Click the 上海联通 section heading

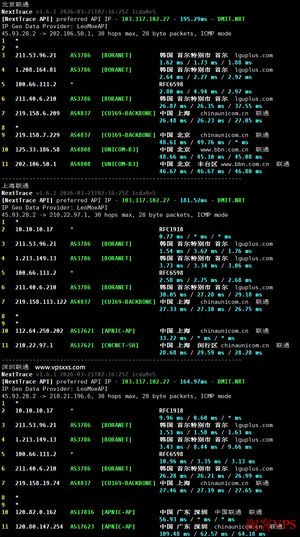click(x=15, y=186)
